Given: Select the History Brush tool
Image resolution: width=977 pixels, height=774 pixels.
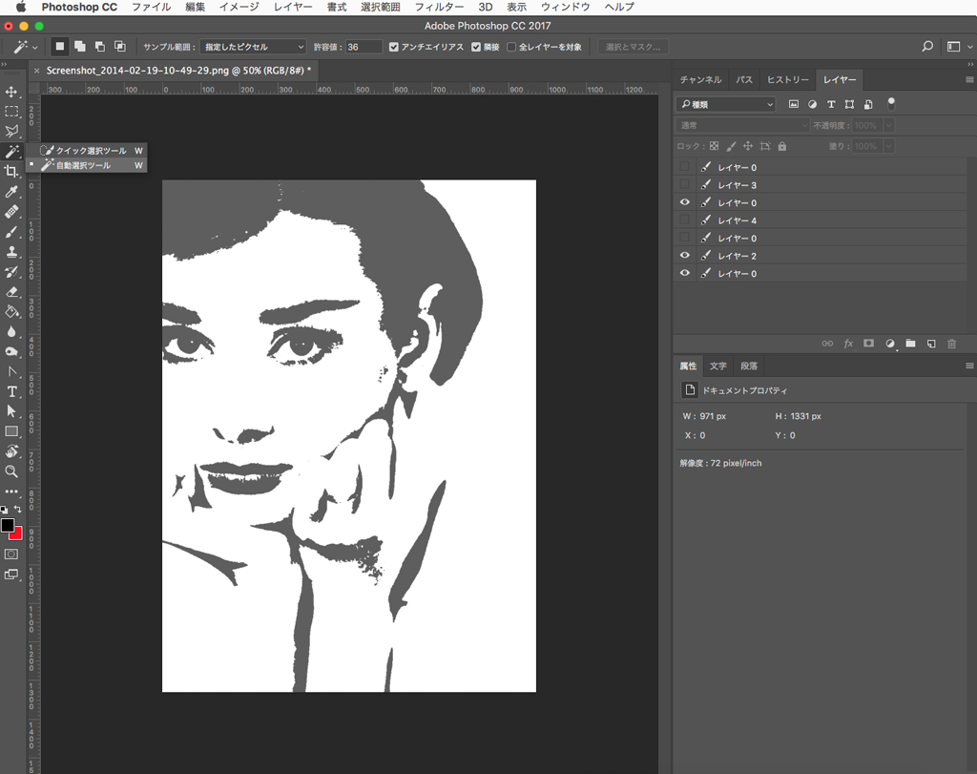Looking at the screenshot, I should click(x=11, y=272).
